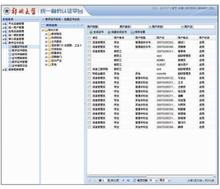
Task: Click the first page pager button
Action: [90, 180]
